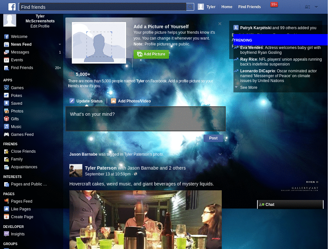Screen dimensions: 332x249
Task: Open the hovercraft cakes party photo
Action: [x=146, y=219]
